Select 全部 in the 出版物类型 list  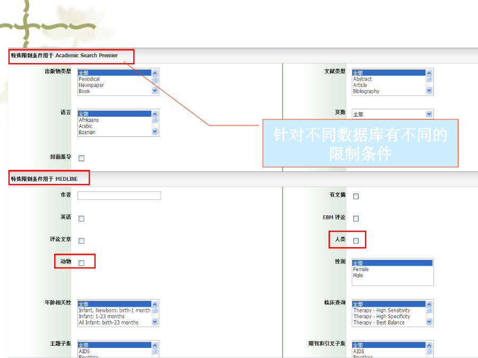tap(115, 73)
